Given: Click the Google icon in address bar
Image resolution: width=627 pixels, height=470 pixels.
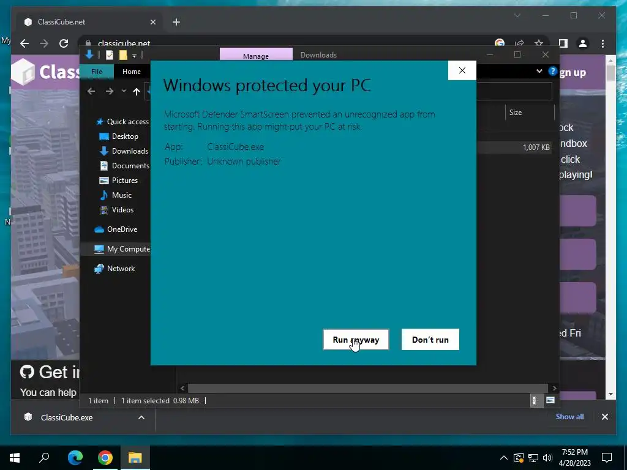Looking at the screenshot, I should [500, 43].
